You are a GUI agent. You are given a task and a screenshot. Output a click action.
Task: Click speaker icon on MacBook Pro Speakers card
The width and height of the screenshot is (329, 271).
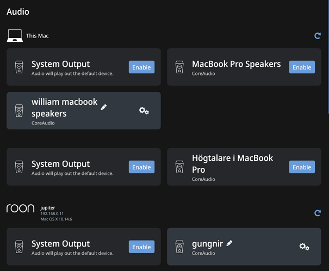179,67
